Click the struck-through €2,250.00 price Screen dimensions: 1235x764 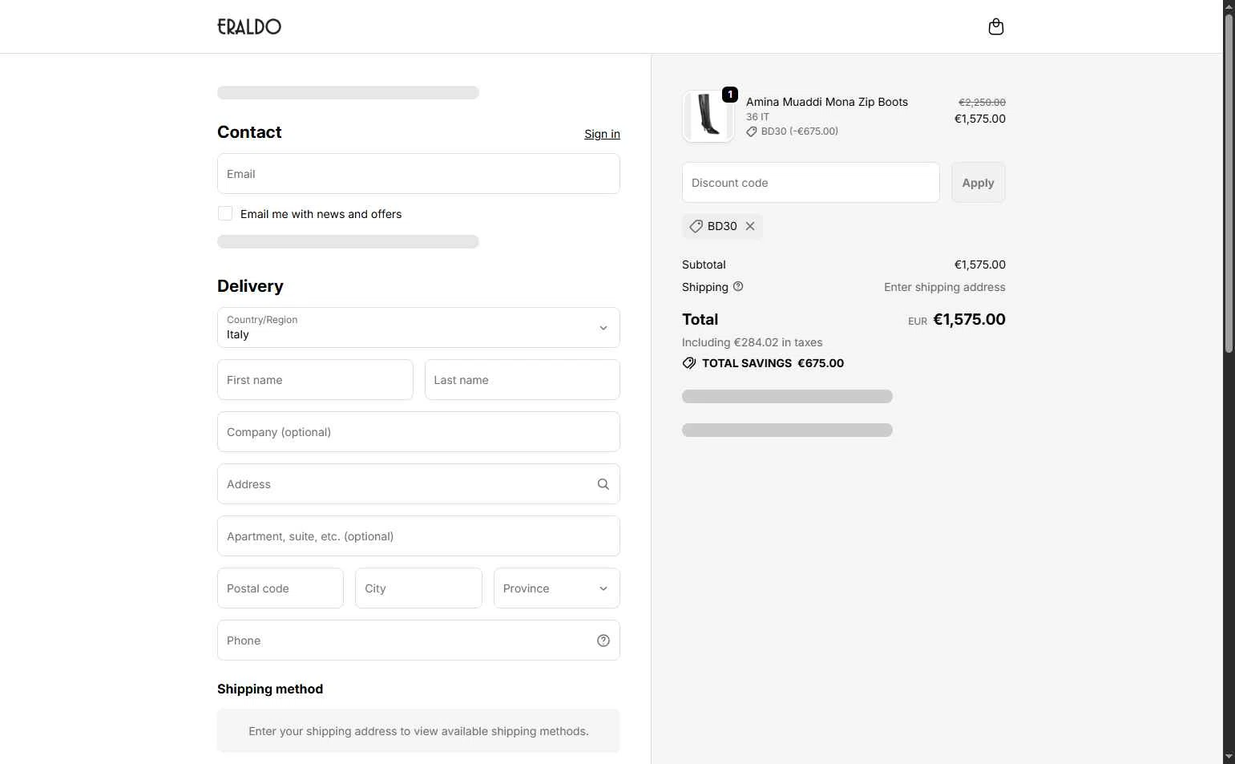[982, 103]
